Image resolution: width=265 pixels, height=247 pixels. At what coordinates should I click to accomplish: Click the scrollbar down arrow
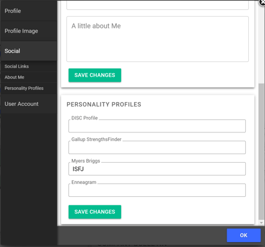tap(261, 223)
